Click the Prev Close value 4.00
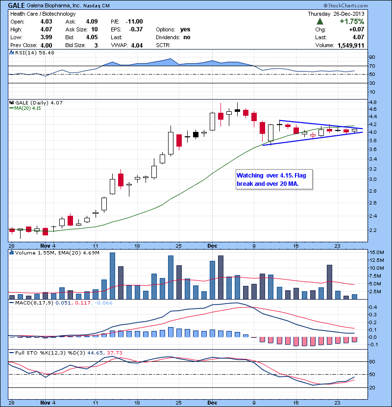The image size is (392, 407). coord(46,46)
